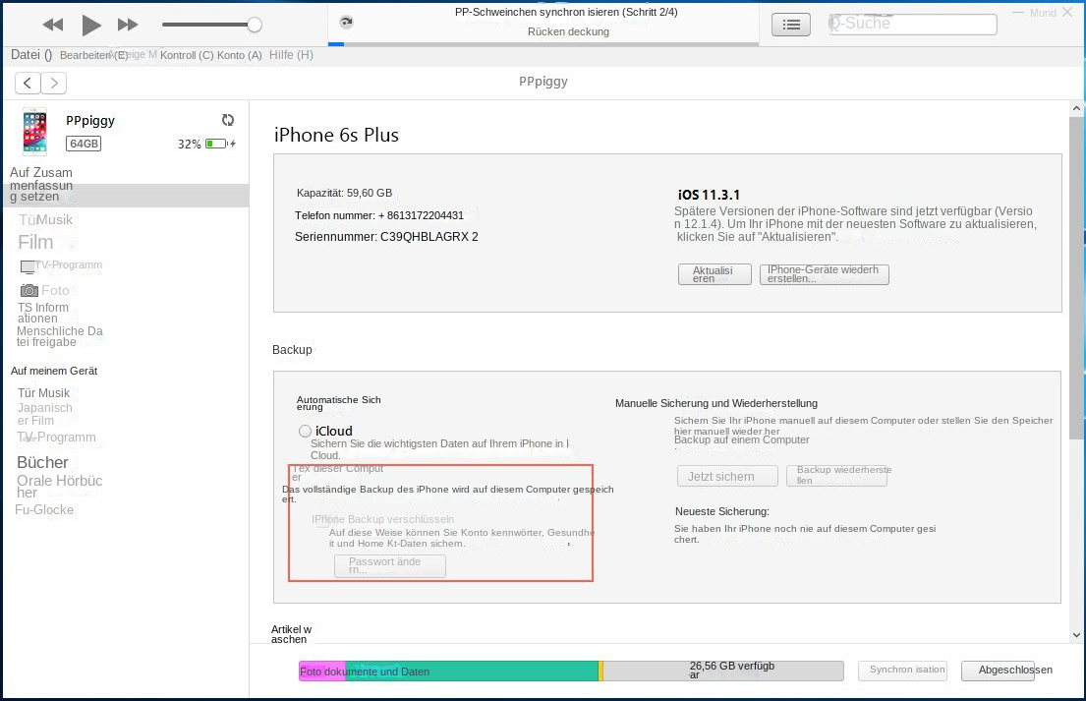Click the Backup wiederherstellen button

coord(836,475)
